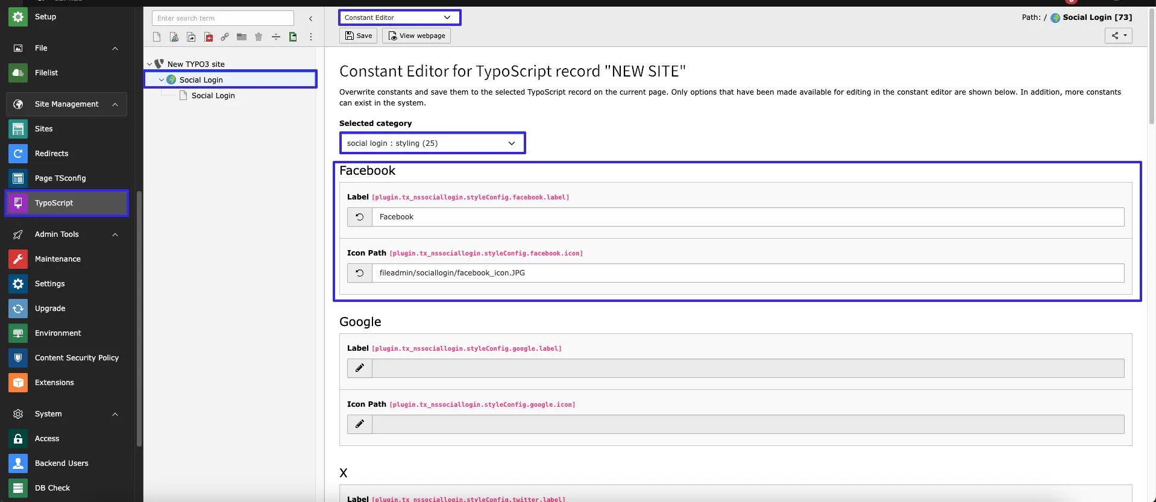
Task: Select the menu separator icon in tree toolbar
Action: click(276, 37)
